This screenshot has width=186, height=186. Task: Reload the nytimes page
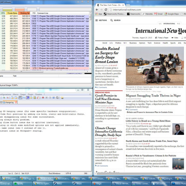point(106,10)
